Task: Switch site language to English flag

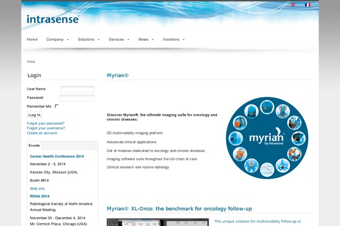Action: point(293,5)
